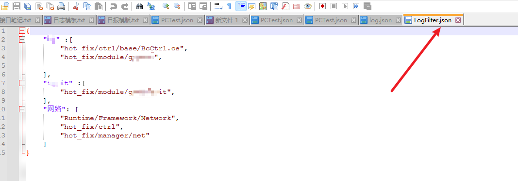Toggle file monitoring eye icon
This screenshot has width=518, height=181.
[308, 6]
